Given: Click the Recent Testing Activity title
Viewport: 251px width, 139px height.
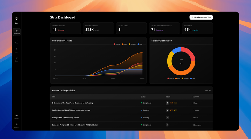Looking at the screenshot, I should 63,90.
